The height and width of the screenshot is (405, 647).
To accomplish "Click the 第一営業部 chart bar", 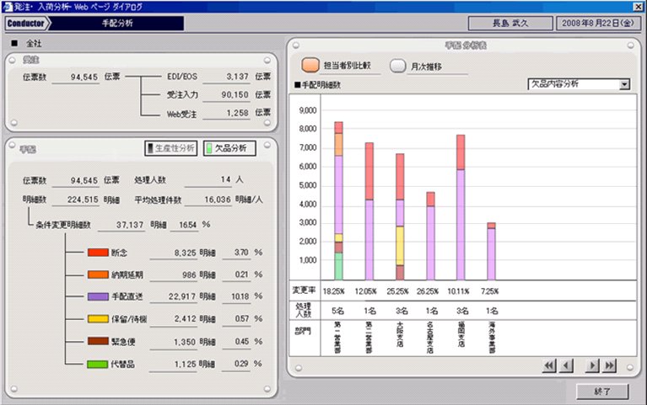I will tap(338, 201).
